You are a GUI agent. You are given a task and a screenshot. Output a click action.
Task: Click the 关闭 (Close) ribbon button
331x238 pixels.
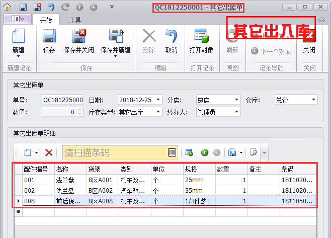(309, 41)
